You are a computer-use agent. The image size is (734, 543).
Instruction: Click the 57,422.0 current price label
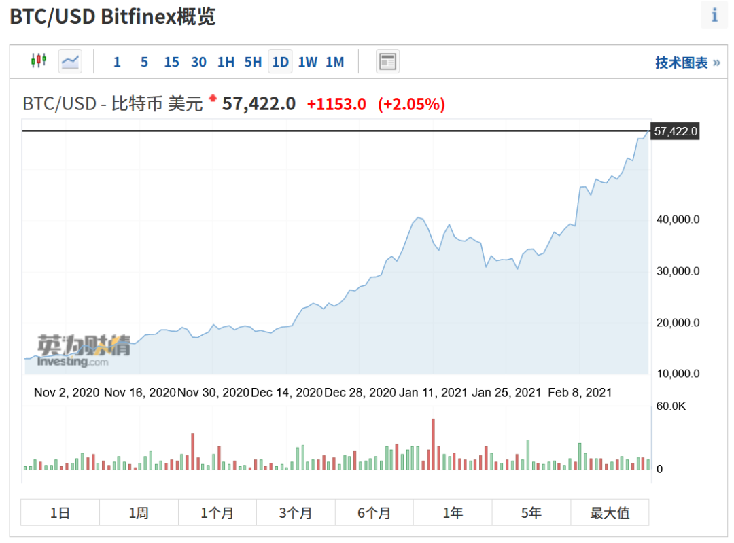point(675,131)
